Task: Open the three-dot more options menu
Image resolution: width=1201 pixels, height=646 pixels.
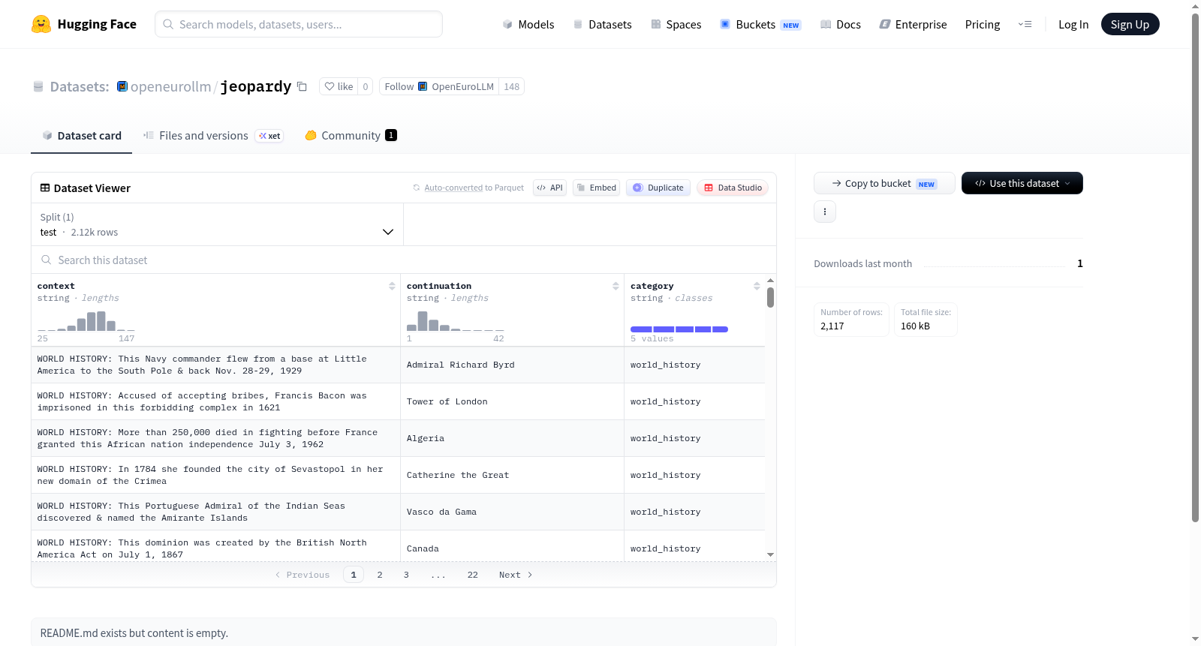Action: coord(825,212)
